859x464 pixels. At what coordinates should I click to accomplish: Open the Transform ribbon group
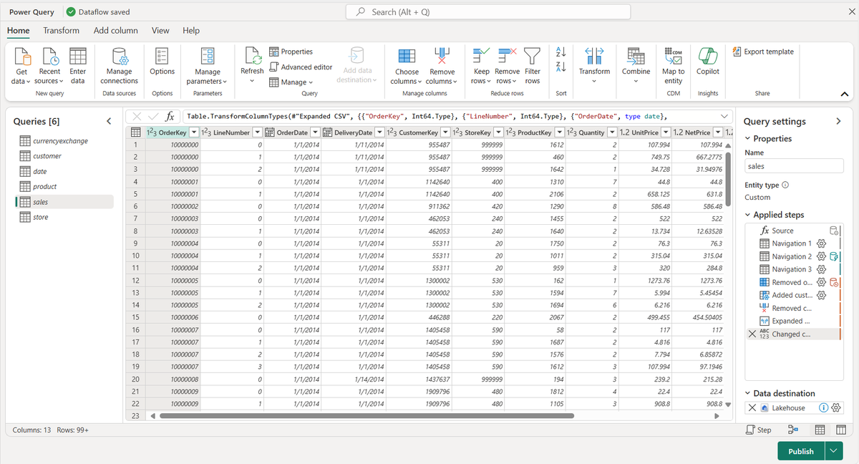594,64
